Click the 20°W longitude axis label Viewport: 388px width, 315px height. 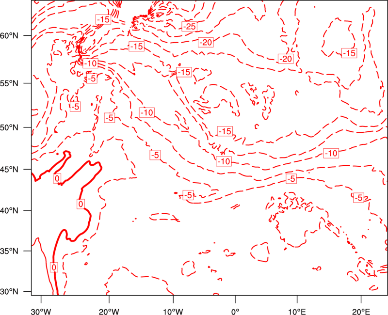point(109,311)
